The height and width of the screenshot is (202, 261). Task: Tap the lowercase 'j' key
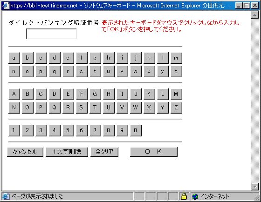pos(136,58)
